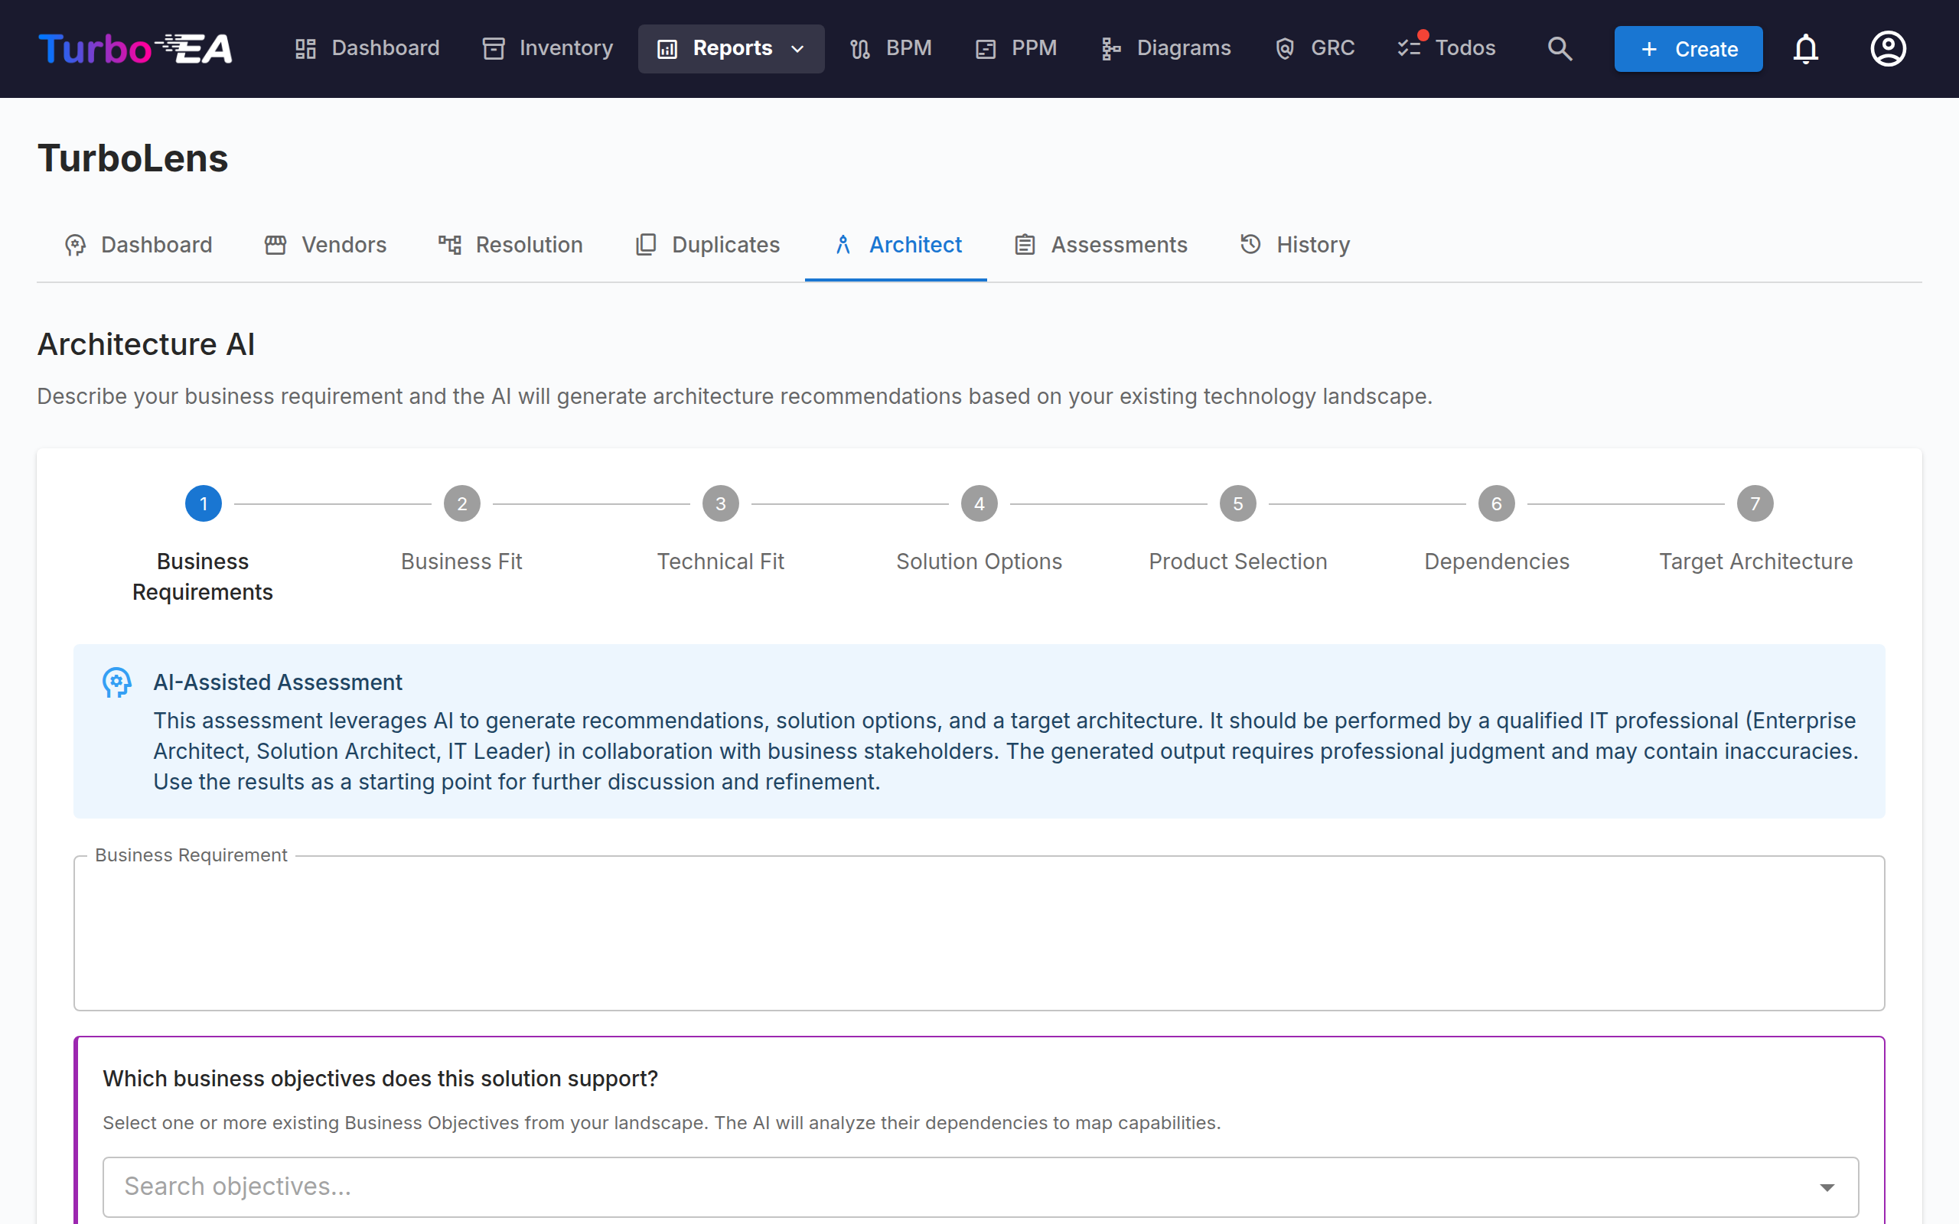Click the blue Create button
The width and height of the screenshot is (1959, 1224).
coord(1688,48)
